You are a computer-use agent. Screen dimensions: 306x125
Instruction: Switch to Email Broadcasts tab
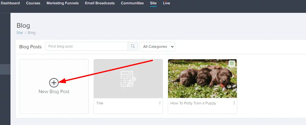[100, 3]
